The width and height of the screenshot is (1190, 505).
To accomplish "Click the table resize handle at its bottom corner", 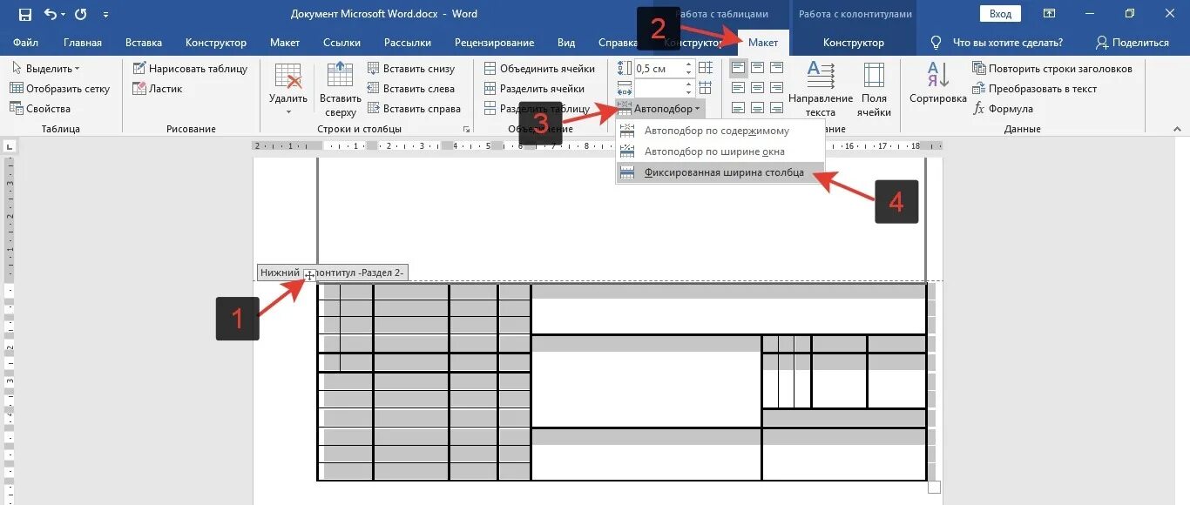I will pos(935,487).
